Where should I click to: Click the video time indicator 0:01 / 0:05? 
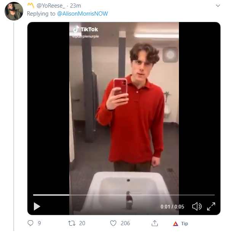pos(172,207)
